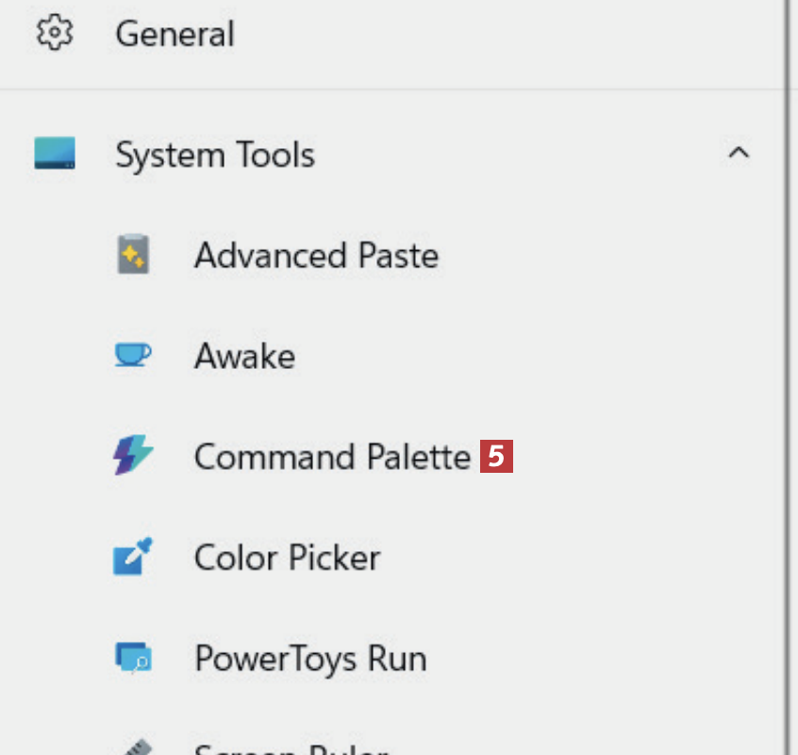Click the Awake coffee cup icon
Screen dimensions: 798x755
click(x=133, y=356)
